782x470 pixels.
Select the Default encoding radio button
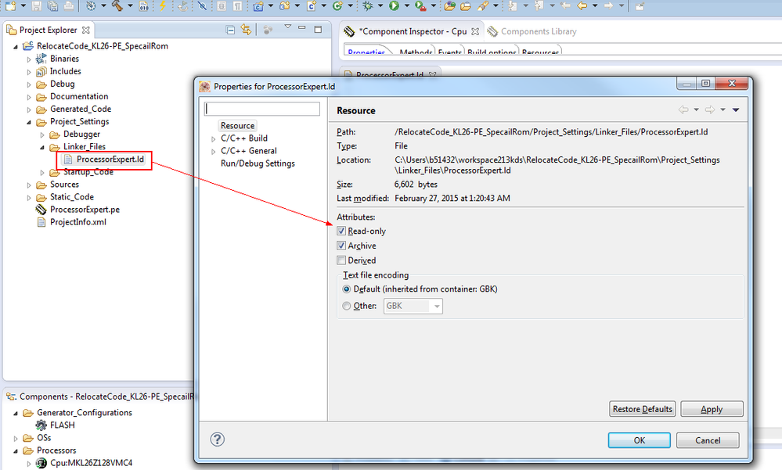347,289
